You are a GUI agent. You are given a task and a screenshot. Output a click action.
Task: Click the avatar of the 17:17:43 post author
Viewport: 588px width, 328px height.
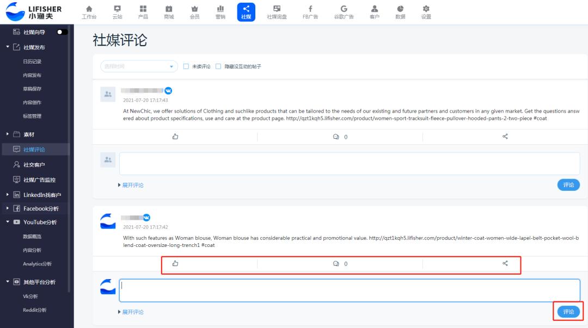pyautogui.click(x=108, y=94)
